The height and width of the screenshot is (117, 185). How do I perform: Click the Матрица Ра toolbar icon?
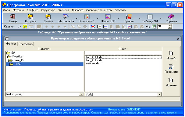tap(65, 17)
